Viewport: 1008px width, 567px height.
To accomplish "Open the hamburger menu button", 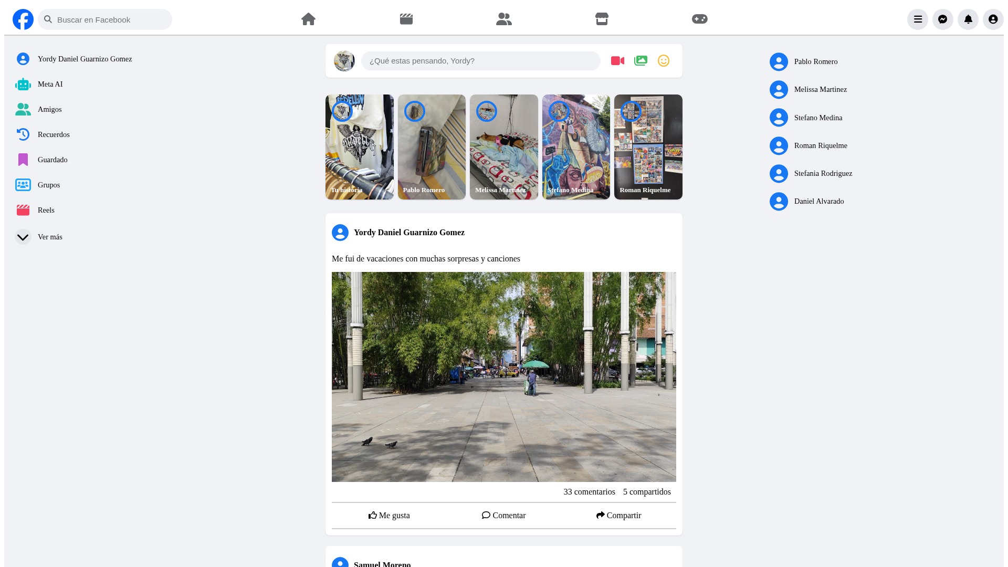I will (918, 19).
